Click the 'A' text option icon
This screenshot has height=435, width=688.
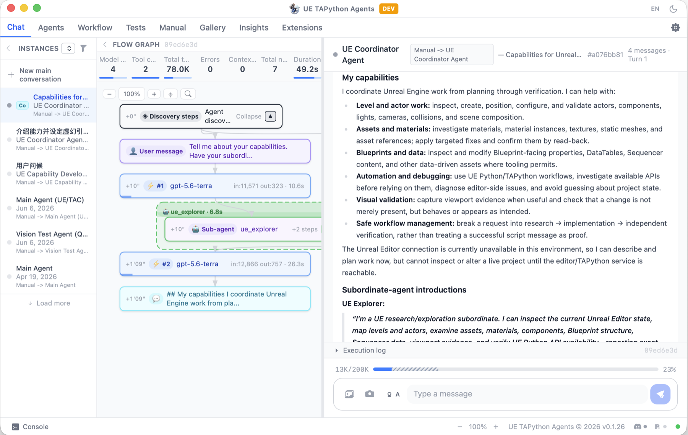click(398, 395)
